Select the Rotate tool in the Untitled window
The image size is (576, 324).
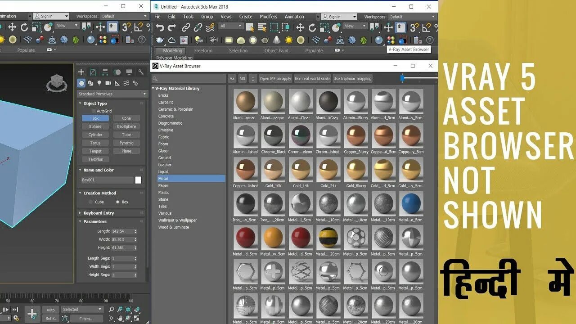[x=312, y=27]
